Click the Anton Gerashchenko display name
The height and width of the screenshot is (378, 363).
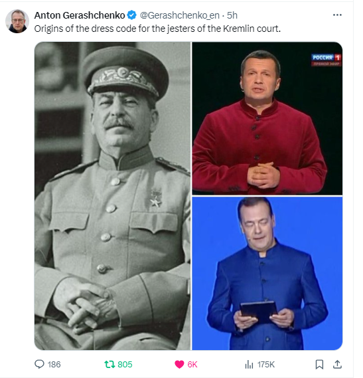[x=80, y=15]
